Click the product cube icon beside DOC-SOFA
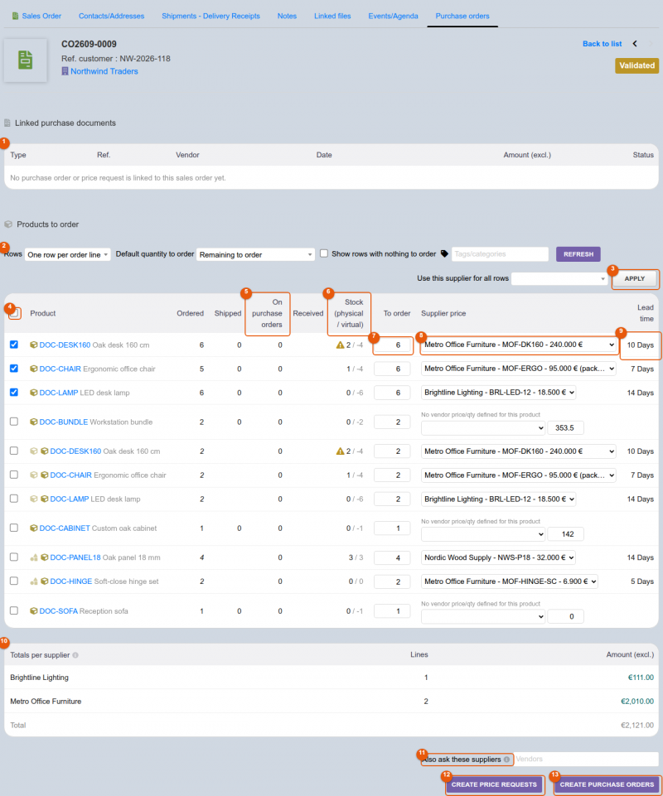 [x=33, y=611]
